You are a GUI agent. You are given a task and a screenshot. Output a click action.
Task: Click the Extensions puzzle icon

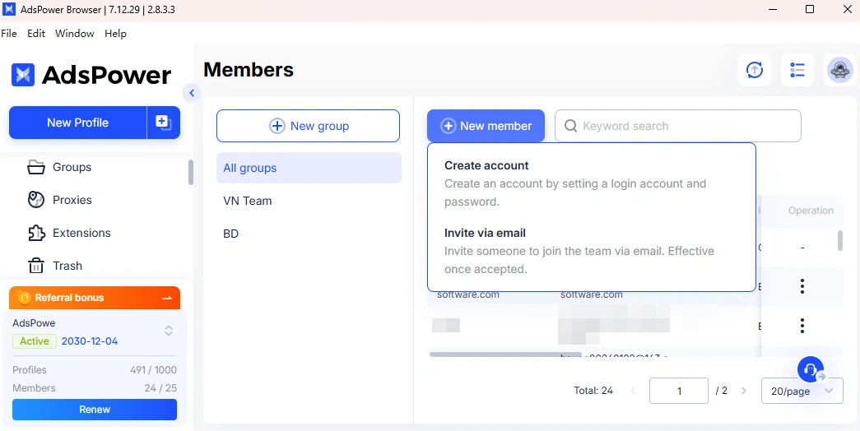point(36,233)
